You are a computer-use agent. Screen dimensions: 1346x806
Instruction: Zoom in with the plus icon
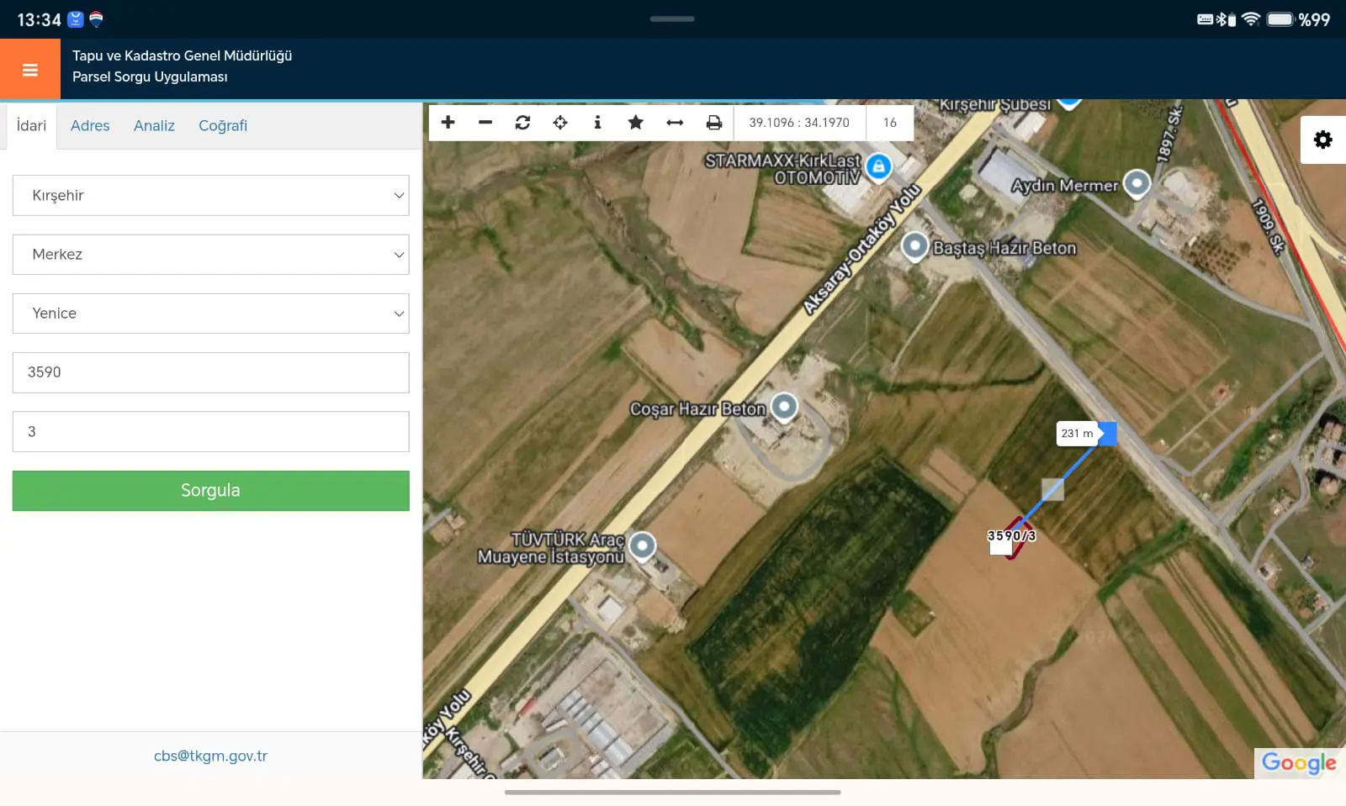[448, 123]
